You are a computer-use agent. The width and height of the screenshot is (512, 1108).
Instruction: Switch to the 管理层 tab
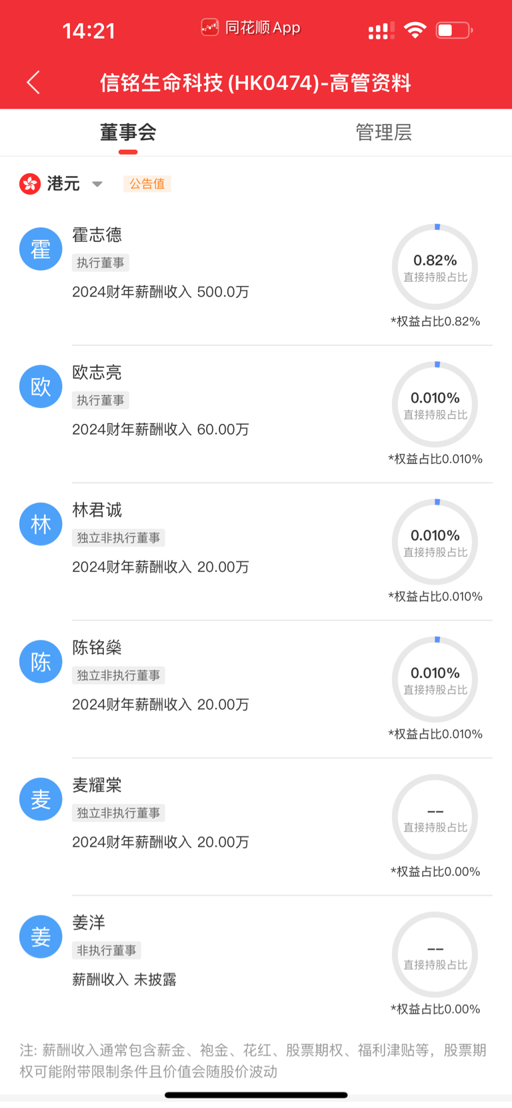(384, 132)
